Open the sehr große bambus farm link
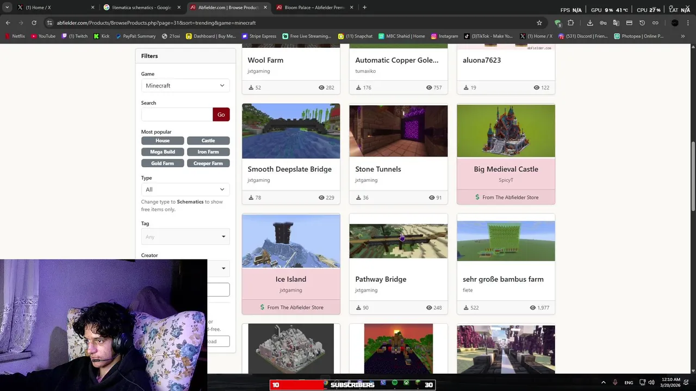This screenshot has height=391, width=696. 503,279
